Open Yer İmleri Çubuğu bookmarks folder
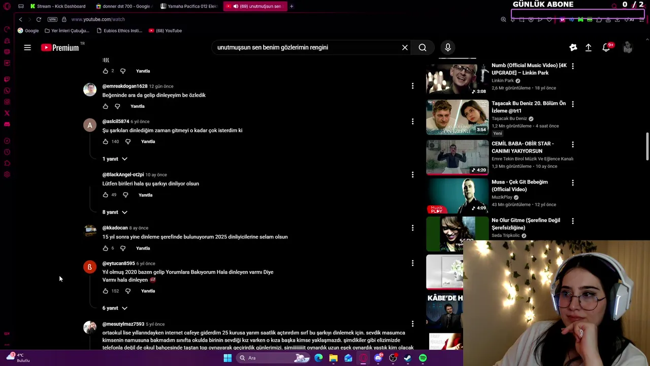 [x=67, y=30]
